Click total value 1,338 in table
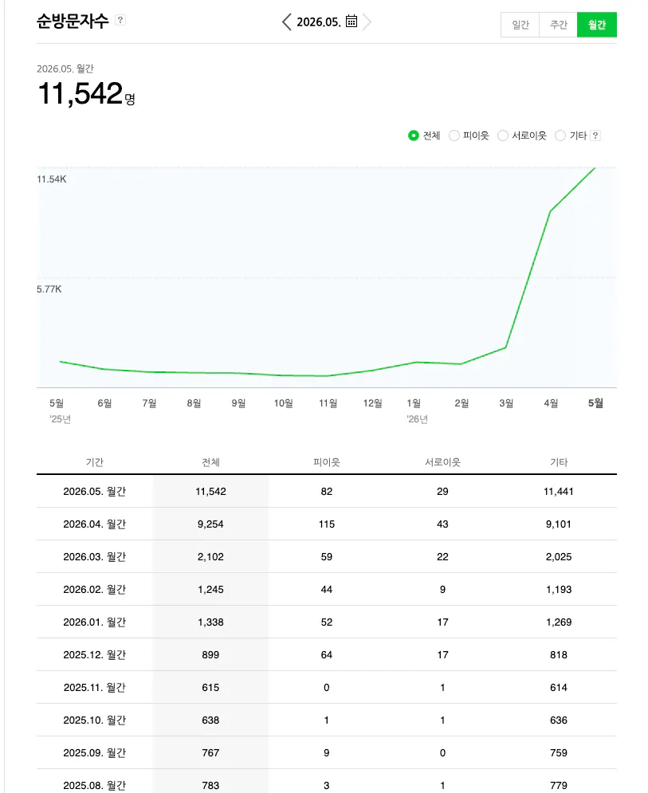The height and width of the screenshot is (793, 648). 210,622
